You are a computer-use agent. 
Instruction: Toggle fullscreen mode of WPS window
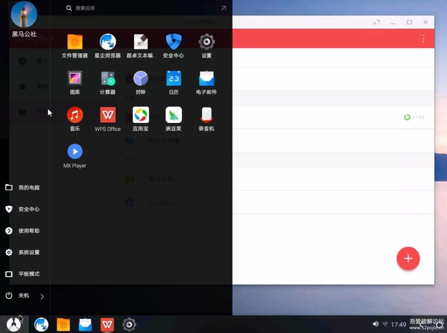tap(377, 22)
